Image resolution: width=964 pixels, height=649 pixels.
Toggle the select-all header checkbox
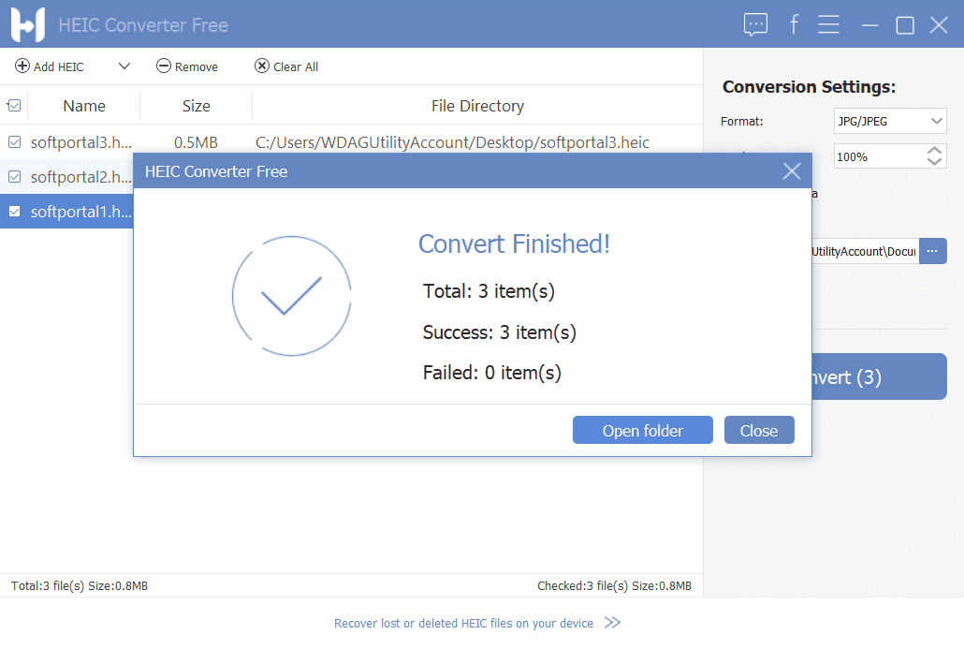pyautogui.click(x=14, y=106)
